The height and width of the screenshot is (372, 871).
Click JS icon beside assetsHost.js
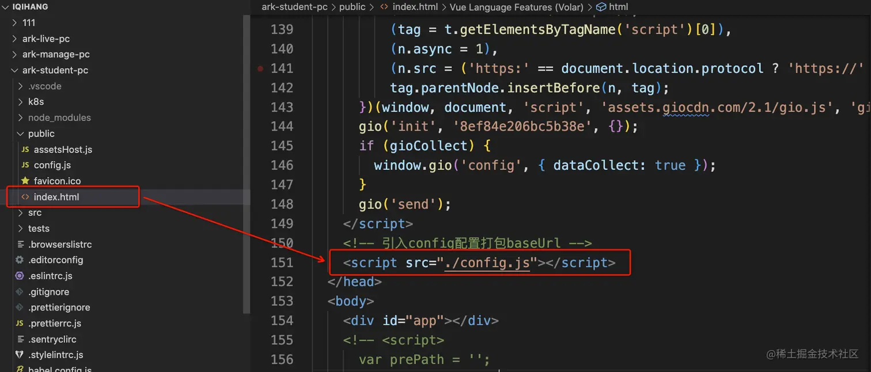tap(25, 149)
